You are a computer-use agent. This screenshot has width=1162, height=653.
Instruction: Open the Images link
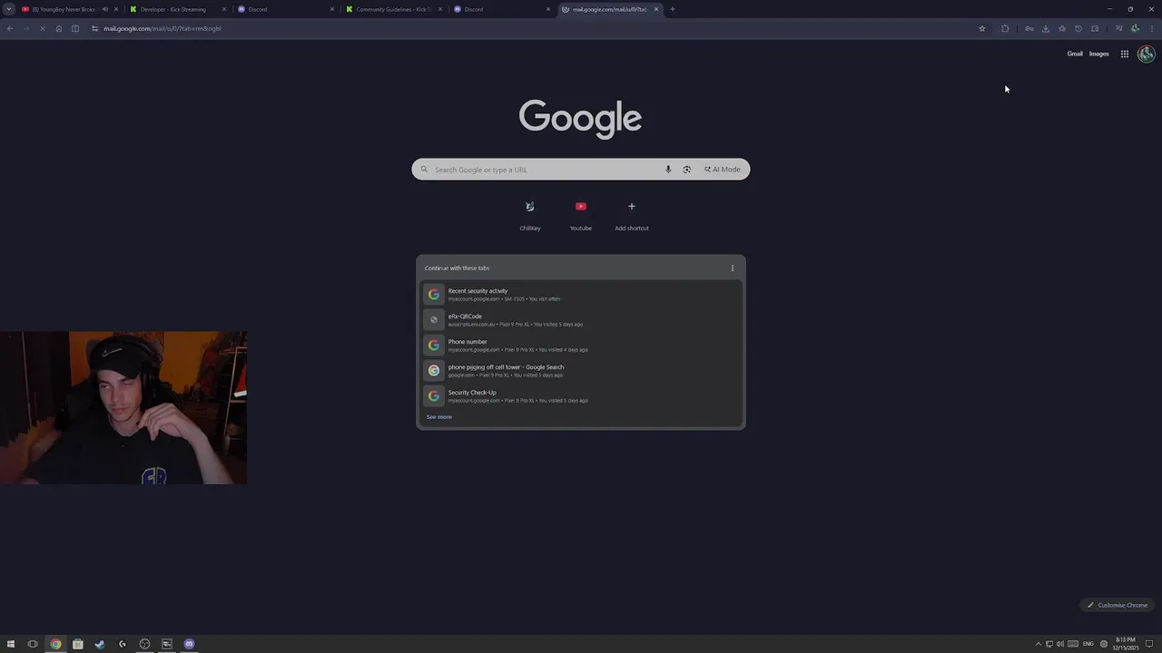pyautogui.click(x=1099, y=54)
